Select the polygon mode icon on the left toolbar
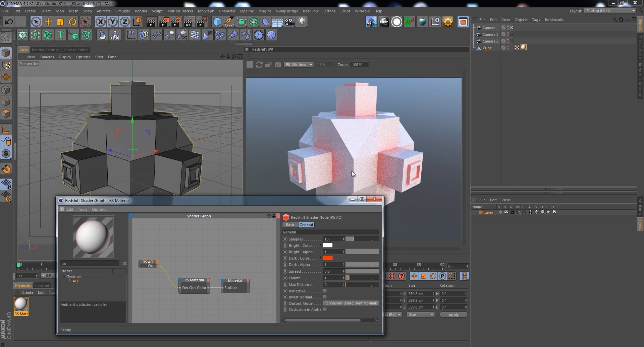The image size is (644, 347). point(6,114)
